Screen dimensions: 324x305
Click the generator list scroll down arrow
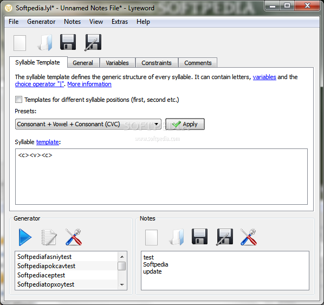click(122, 285)
